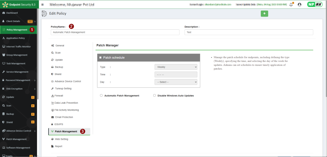
Task: Click the Time input field
Action: pos(176,74)
